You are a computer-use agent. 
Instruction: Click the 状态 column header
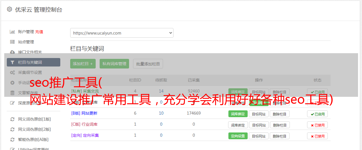tap(317, 80)
